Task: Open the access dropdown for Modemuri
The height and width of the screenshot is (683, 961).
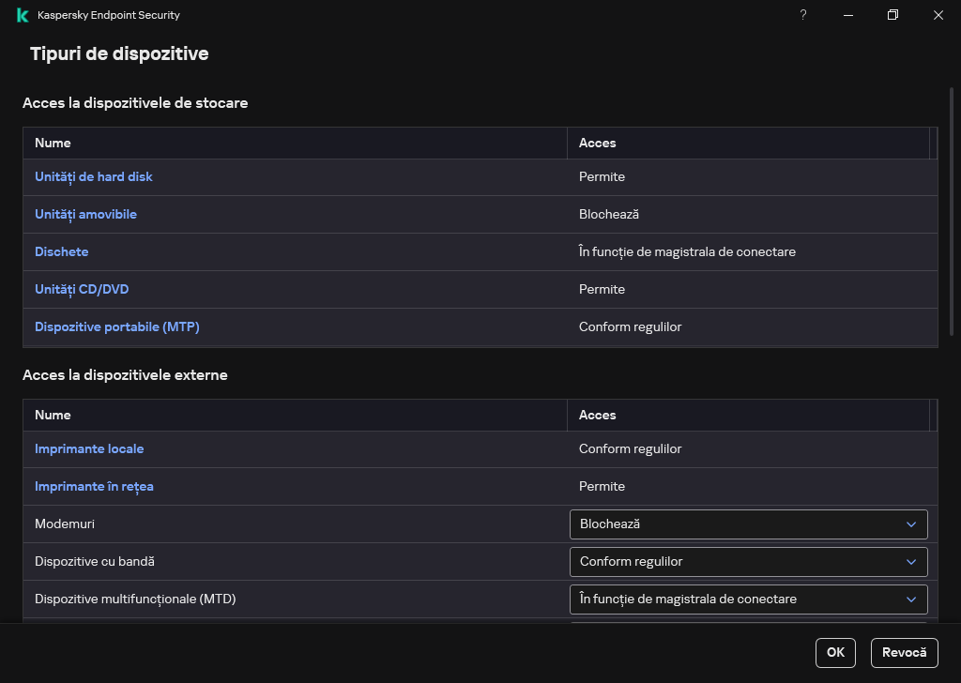Action: (x=748, y=524)
